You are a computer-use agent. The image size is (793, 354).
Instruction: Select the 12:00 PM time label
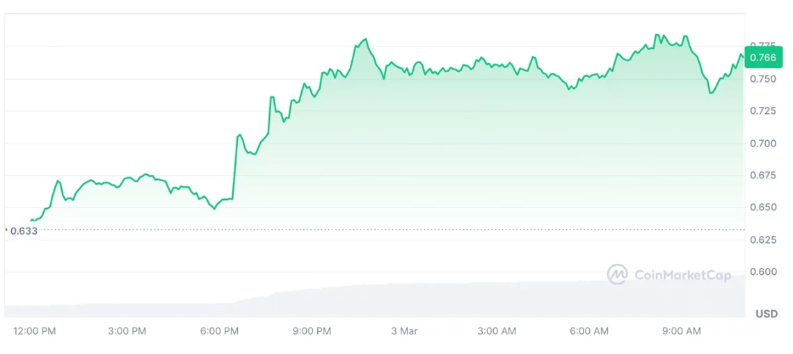click(x=35, y=332)
